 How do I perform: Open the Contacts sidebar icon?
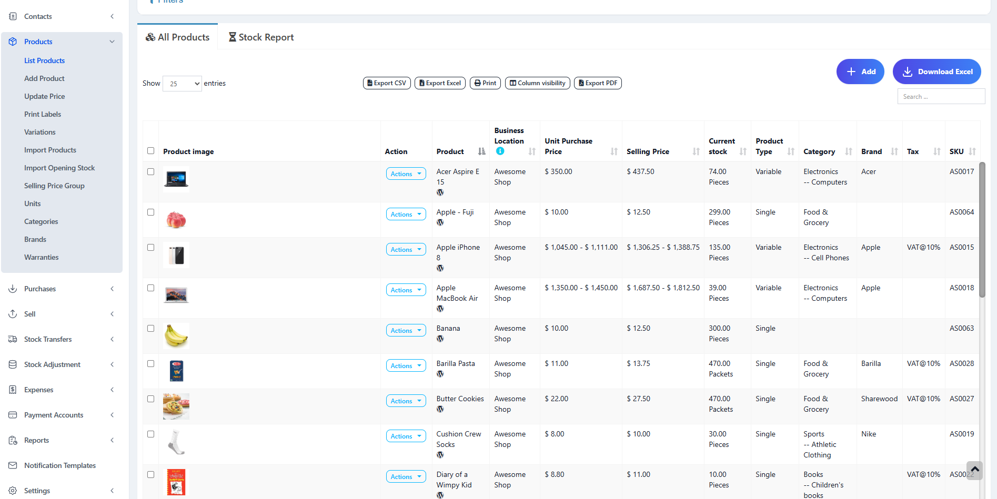[12, 16]
